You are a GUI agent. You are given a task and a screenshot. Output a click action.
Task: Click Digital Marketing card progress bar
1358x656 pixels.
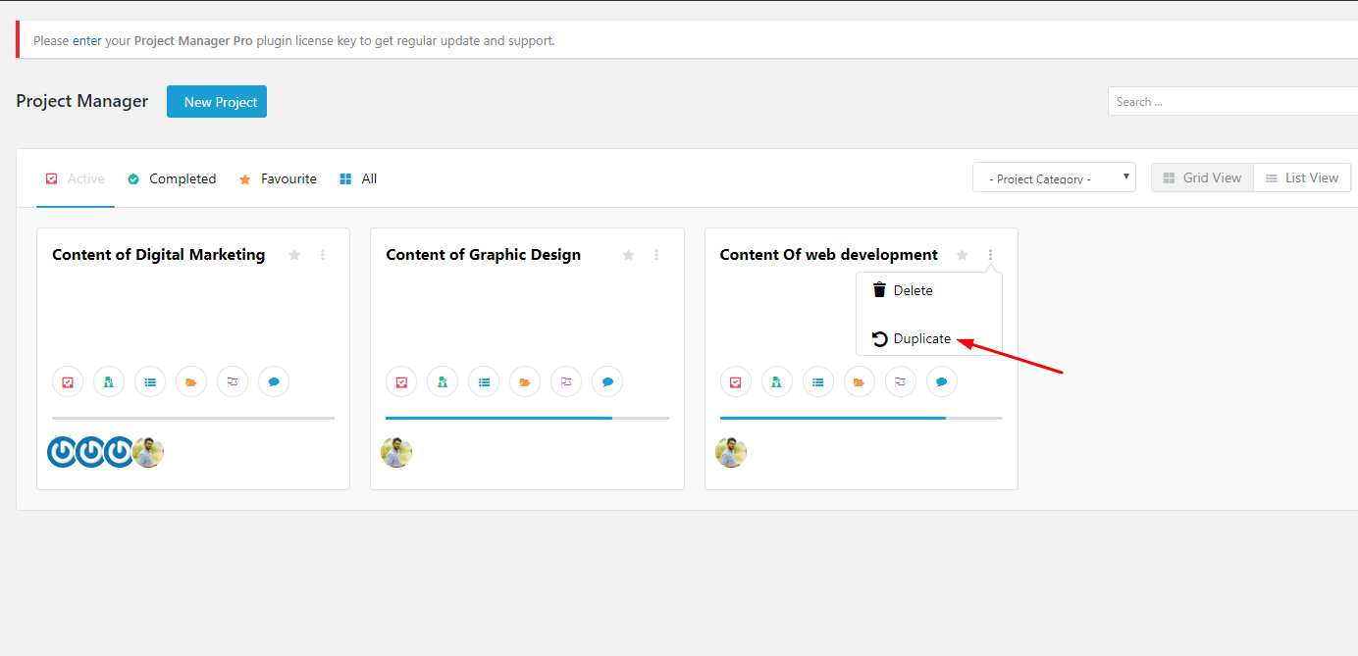tap(193, 418)
